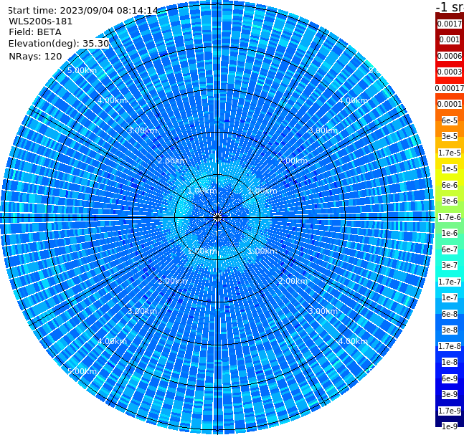Click the 'Field: BETA' label
This screenshot has height=435, width=464.
(x=35, y=32)
